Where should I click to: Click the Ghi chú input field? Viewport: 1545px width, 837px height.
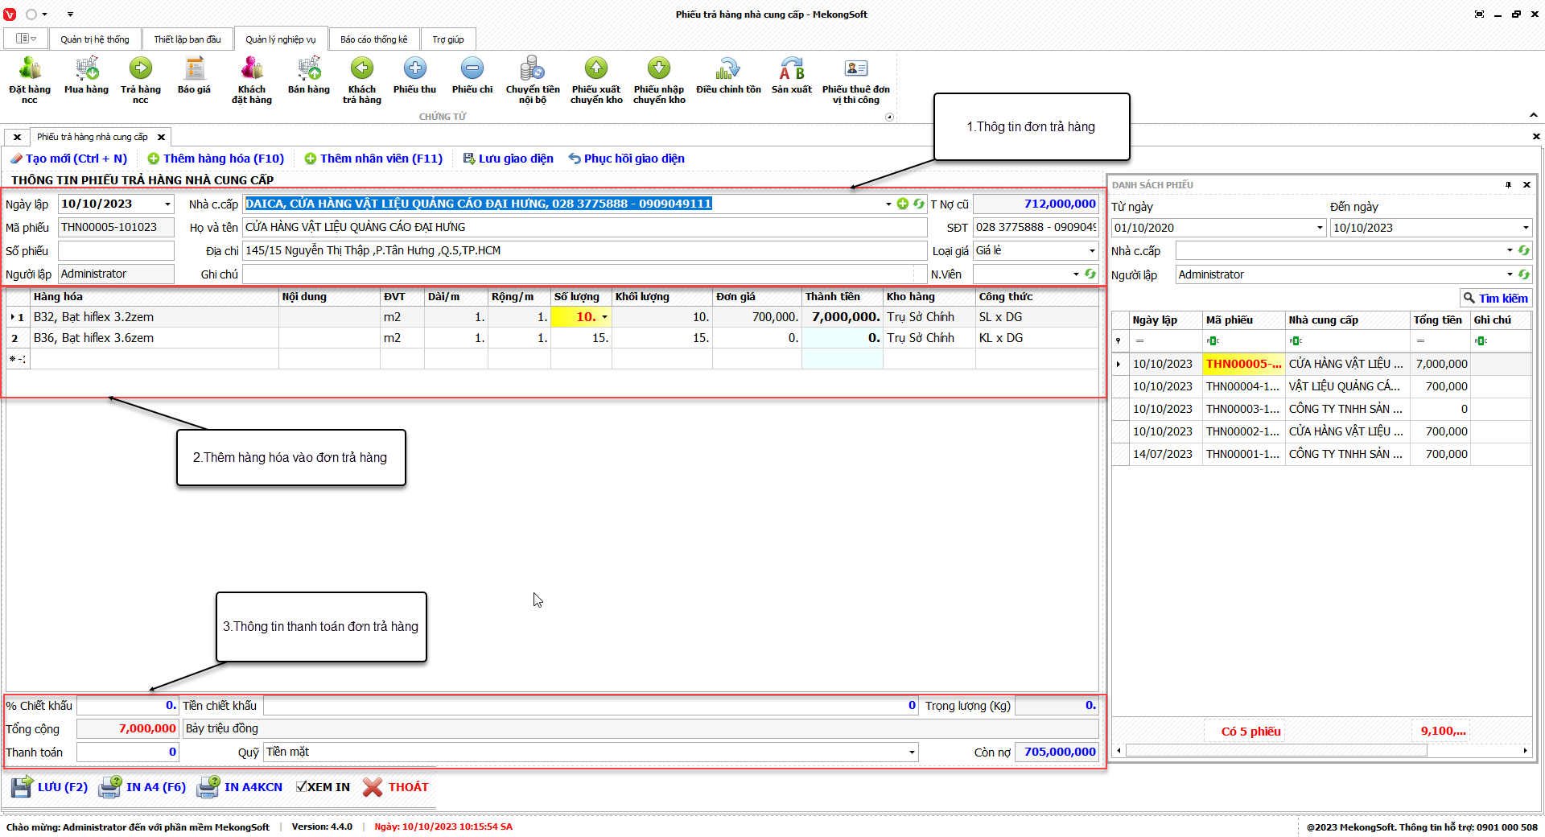point(579,274)
